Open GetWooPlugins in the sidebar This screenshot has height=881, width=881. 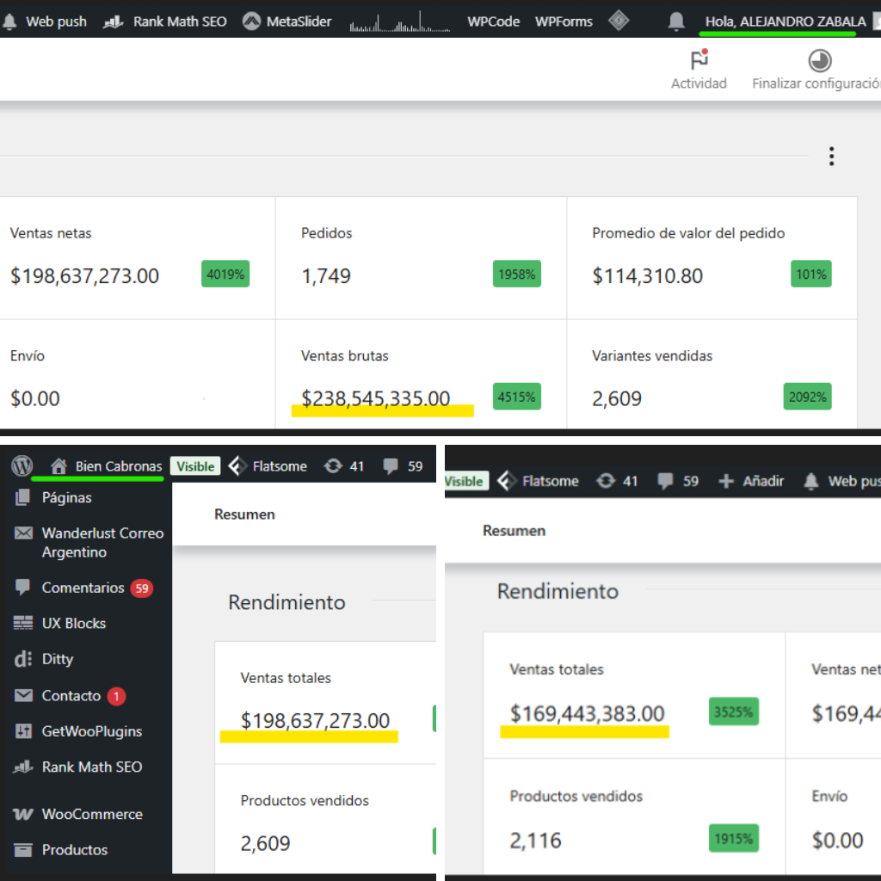pos(91,731)
